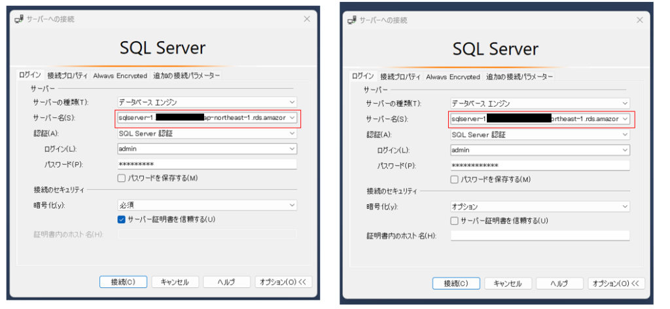The image size is (670, 309).
Task: Select ログイン tab in left dialog
Action: coord(31,75)
